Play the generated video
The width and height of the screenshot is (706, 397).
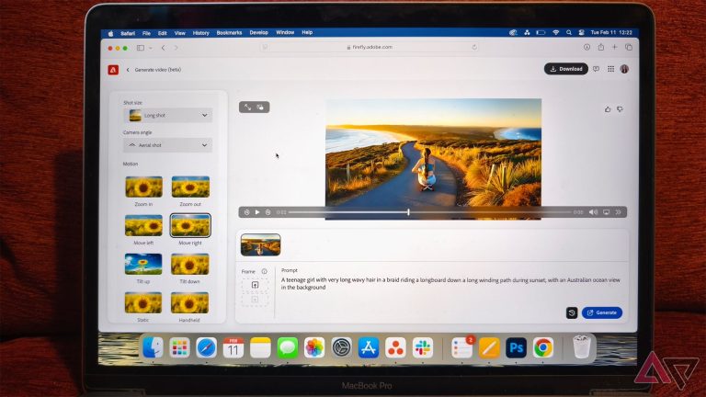click(x=257, y=212)
